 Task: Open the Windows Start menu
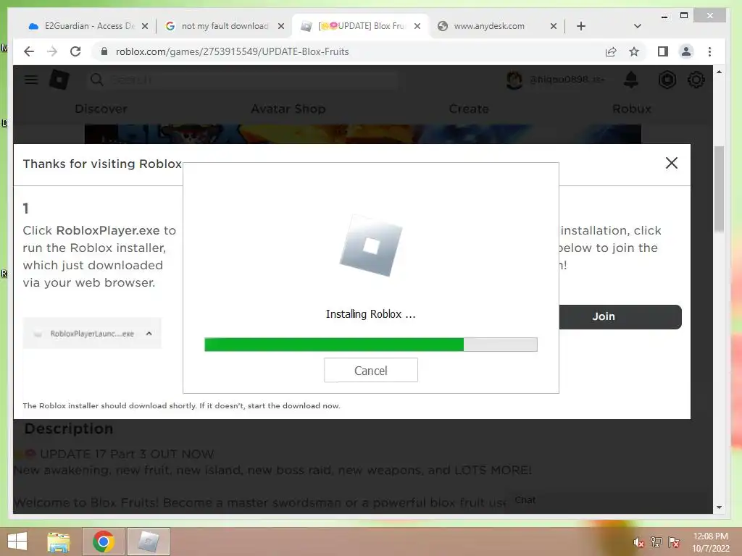tap(17, 542)
